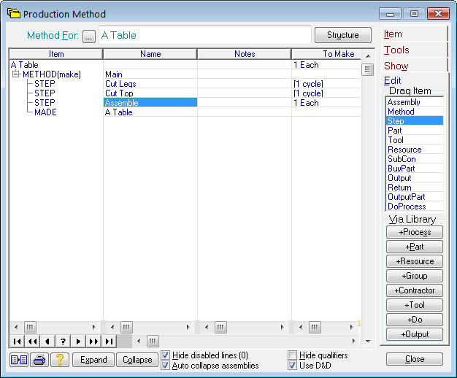Open the Tools tab
The width and height of the screenshot is (457, 378).
coord(414,50)
